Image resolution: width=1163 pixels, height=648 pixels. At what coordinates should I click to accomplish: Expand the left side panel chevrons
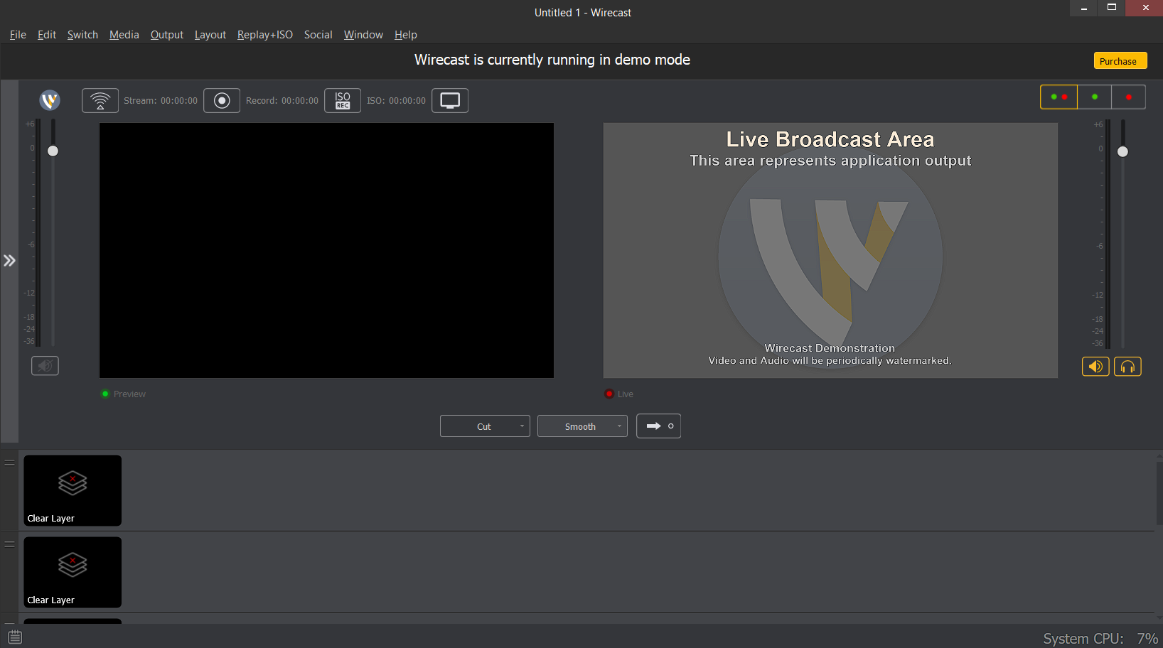pos(9,261)
